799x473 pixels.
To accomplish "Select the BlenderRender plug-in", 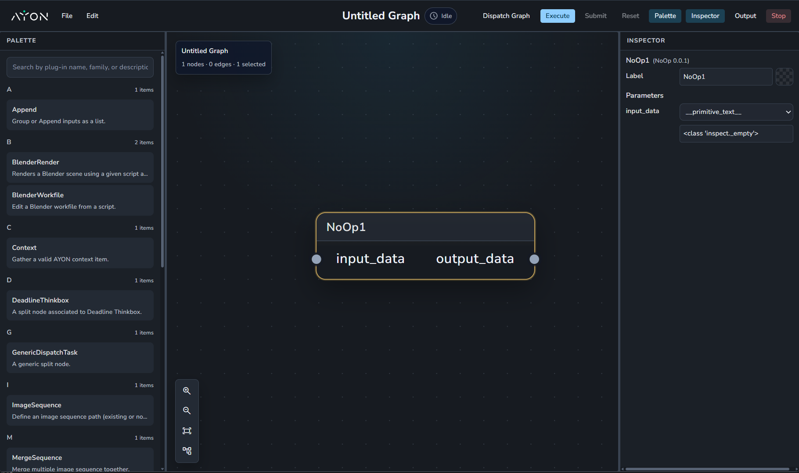I will point(80,167).
